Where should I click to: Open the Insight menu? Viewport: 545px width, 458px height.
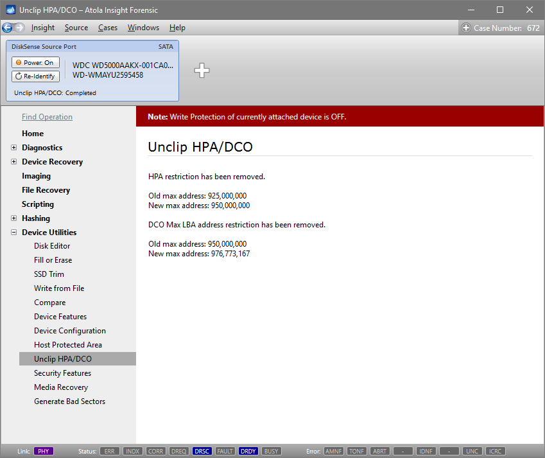(43, 28)
